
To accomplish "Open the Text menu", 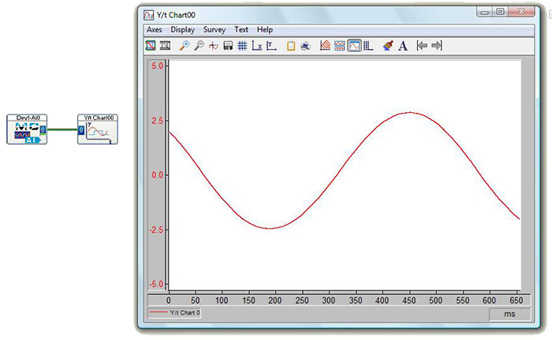I will tap(241, 30).
